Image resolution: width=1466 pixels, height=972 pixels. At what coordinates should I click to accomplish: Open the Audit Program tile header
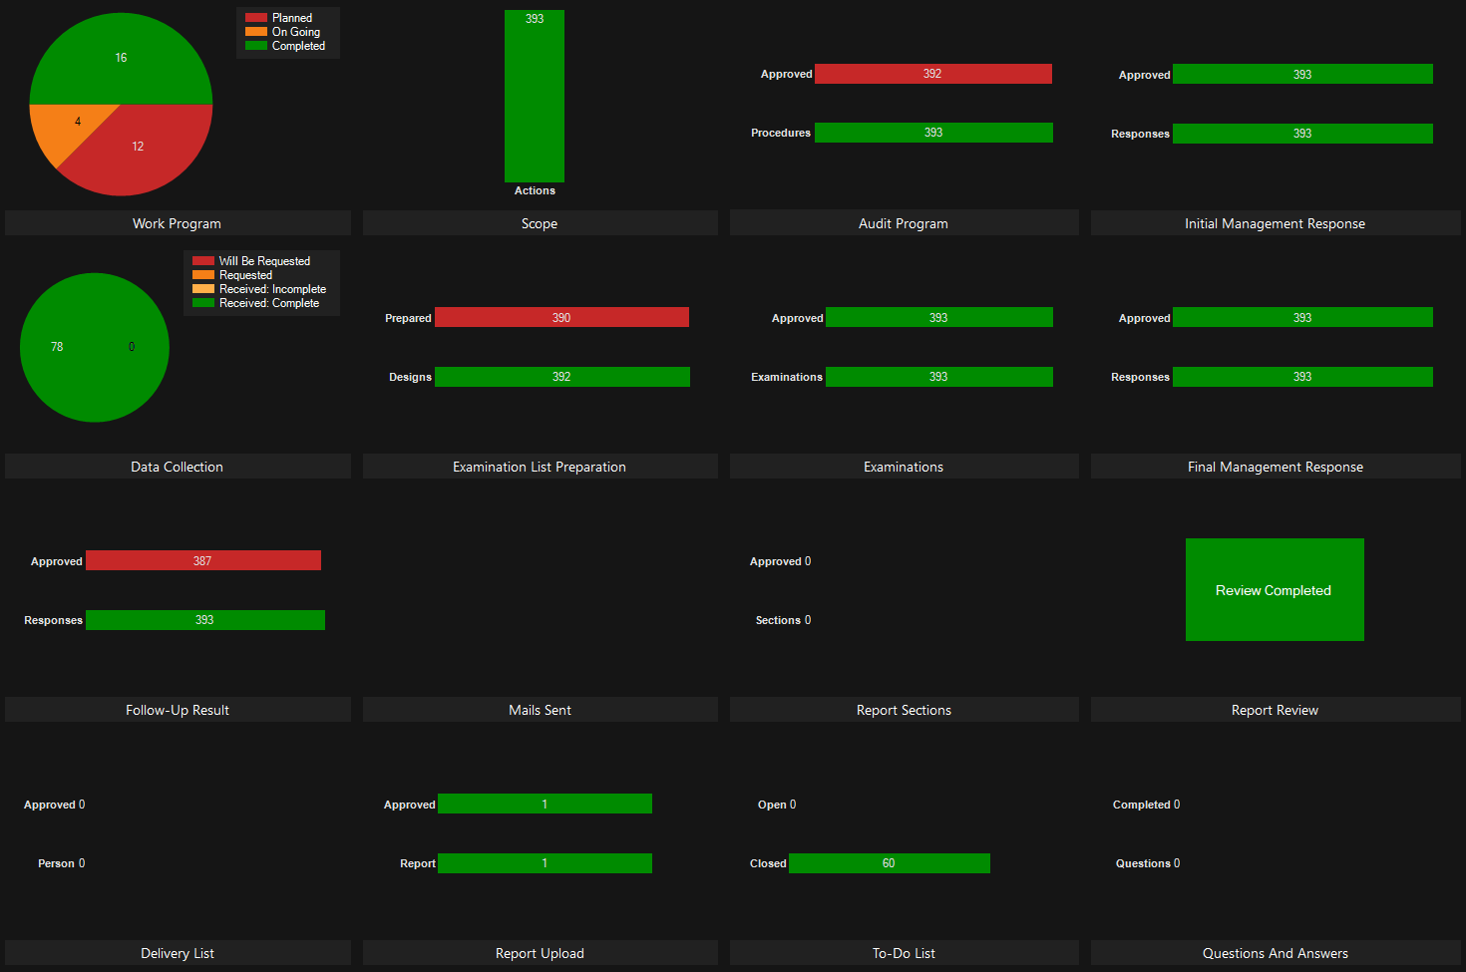pos(904,223)
